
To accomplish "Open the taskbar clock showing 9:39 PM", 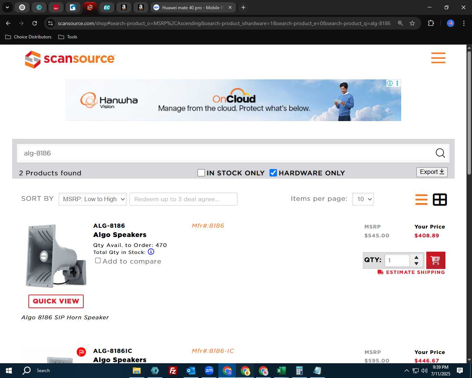I will [x=441, y=371].
